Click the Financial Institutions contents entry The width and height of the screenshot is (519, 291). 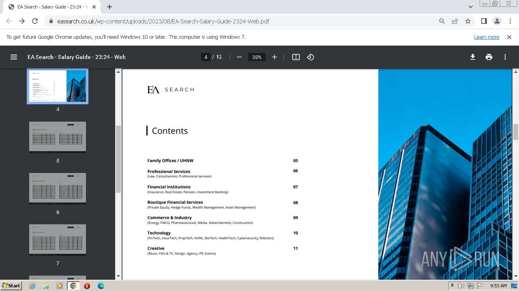(x=169, y=187)
